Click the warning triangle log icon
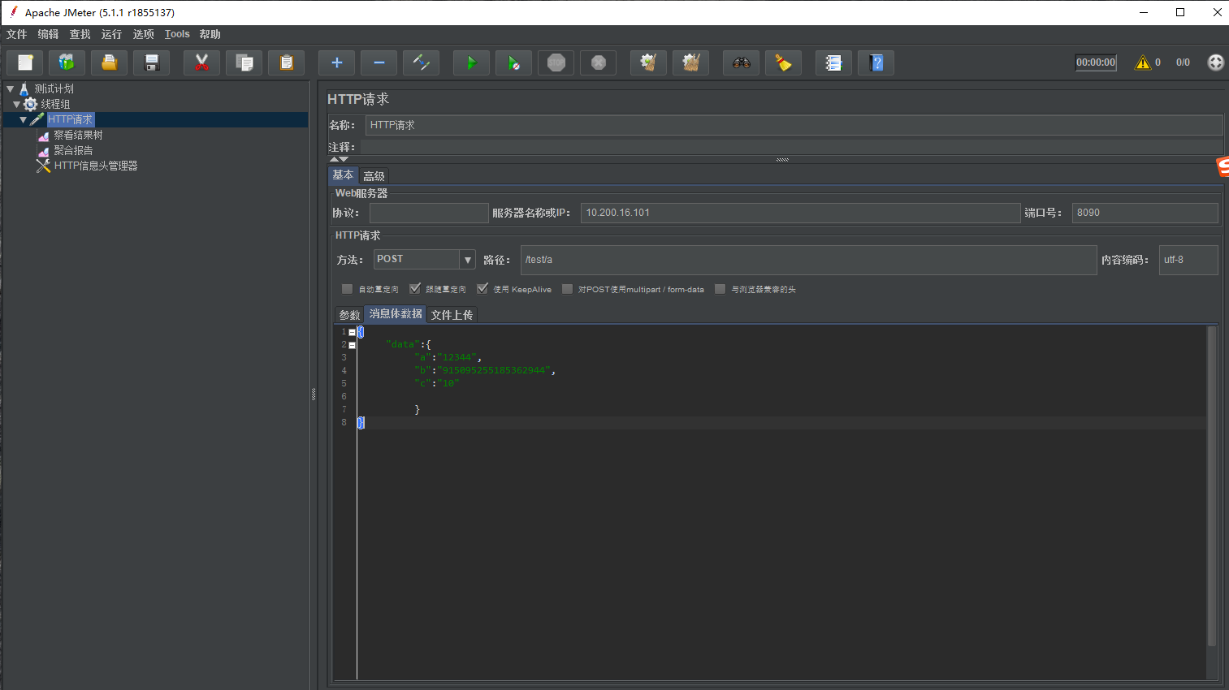 [x=1143, y=63]
